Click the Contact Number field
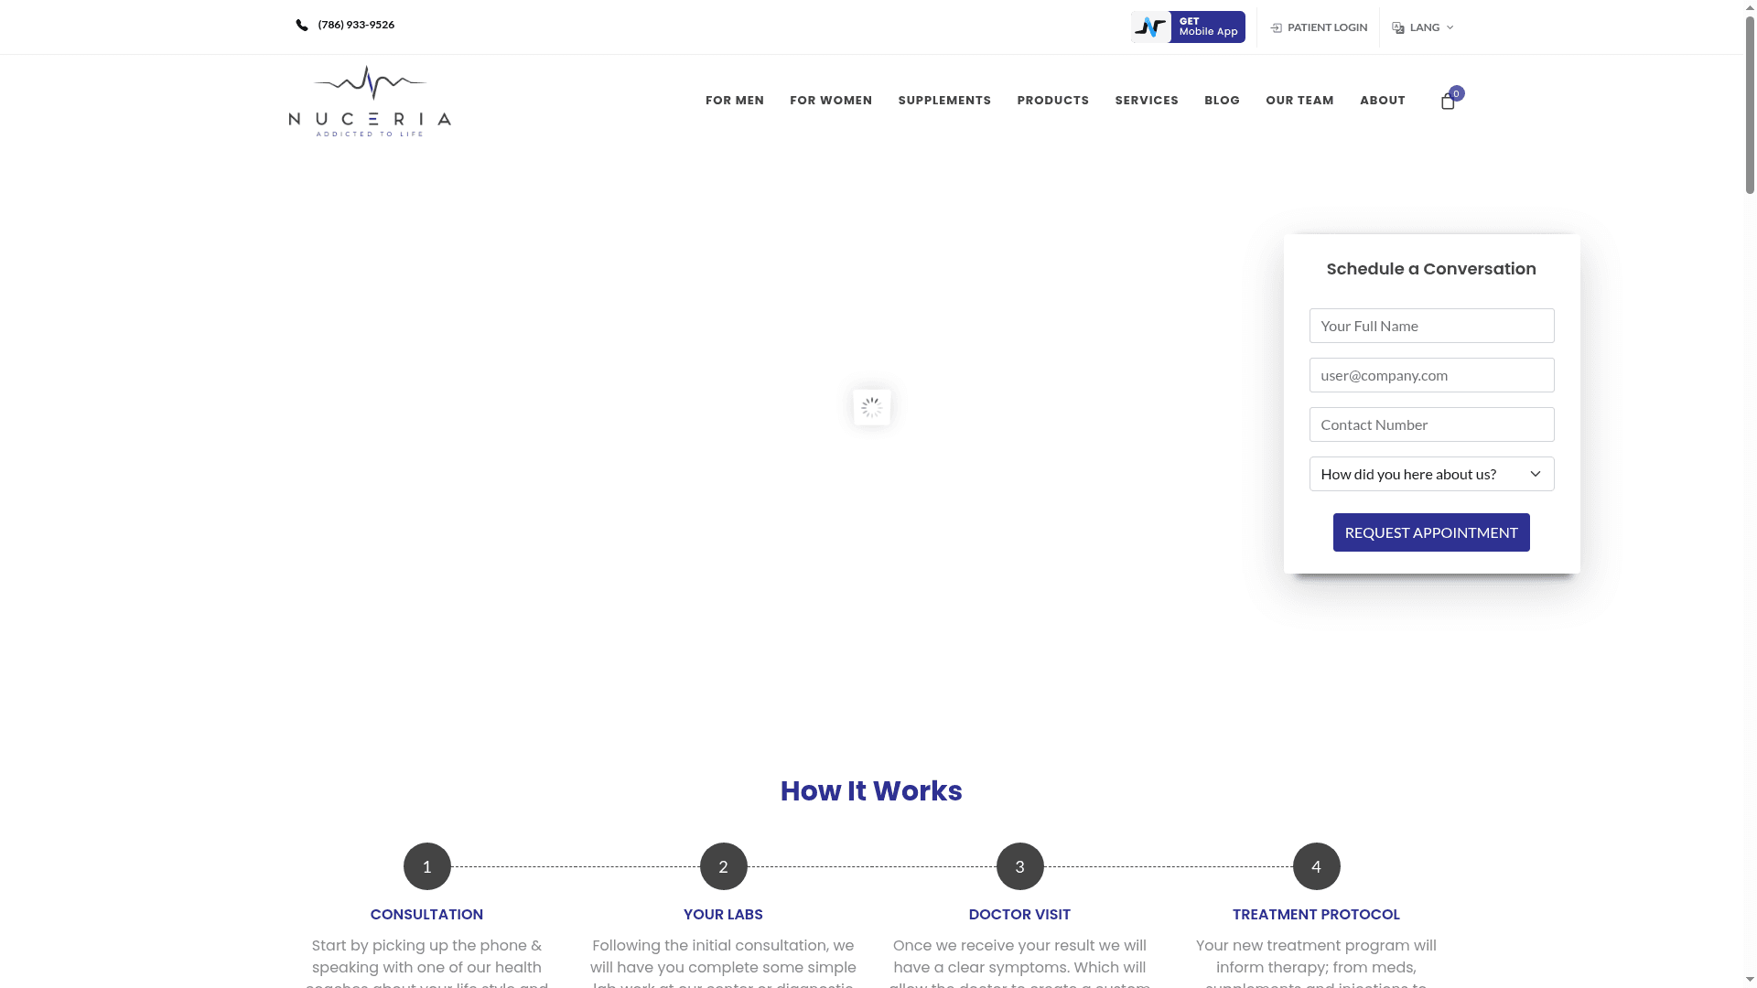Image resolution: width=1757 pixels, height=988 pixels. [x=1430, y=424]
